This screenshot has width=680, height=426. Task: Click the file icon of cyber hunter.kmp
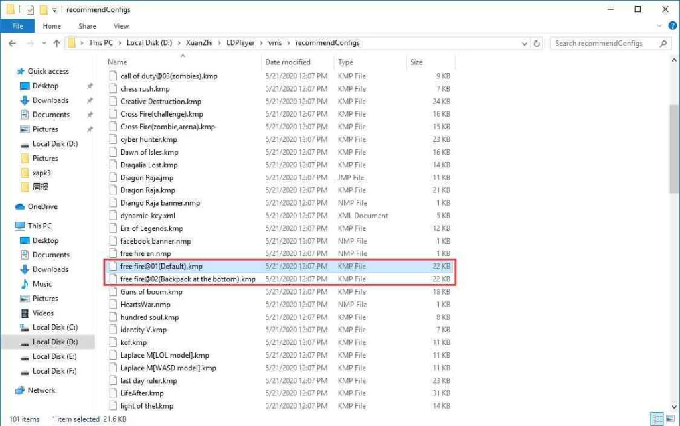(113, 139)
